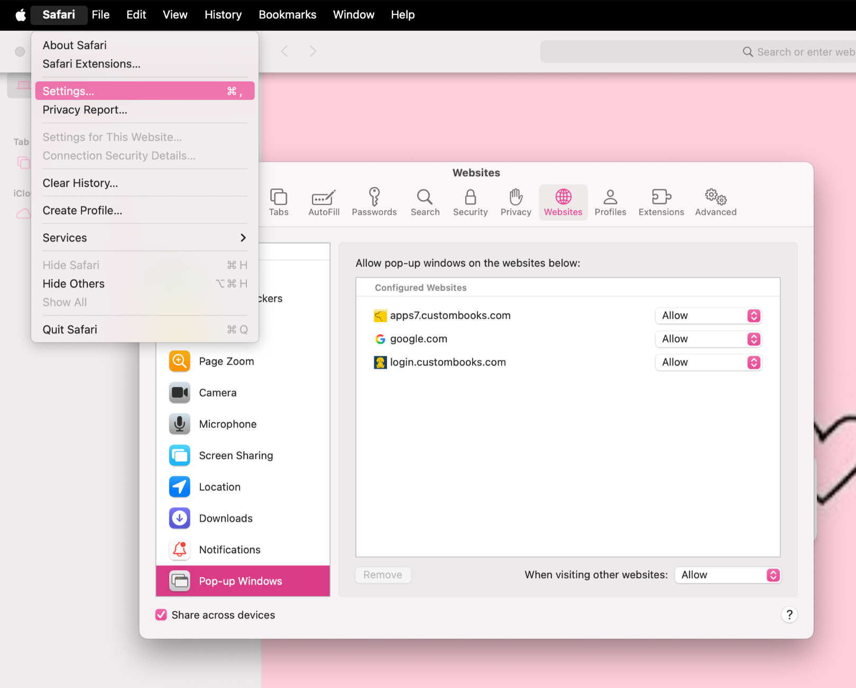This screenshot has height=688, width=856.
Task: Choose Safari Extensions… menu item
Action: point(145,64)
